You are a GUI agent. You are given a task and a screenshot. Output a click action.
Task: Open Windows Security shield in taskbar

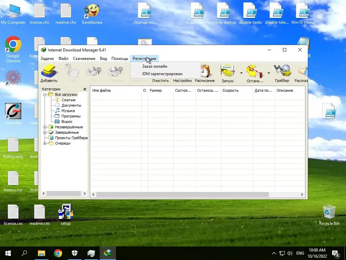pyautogui.click(x=75, y=253)
